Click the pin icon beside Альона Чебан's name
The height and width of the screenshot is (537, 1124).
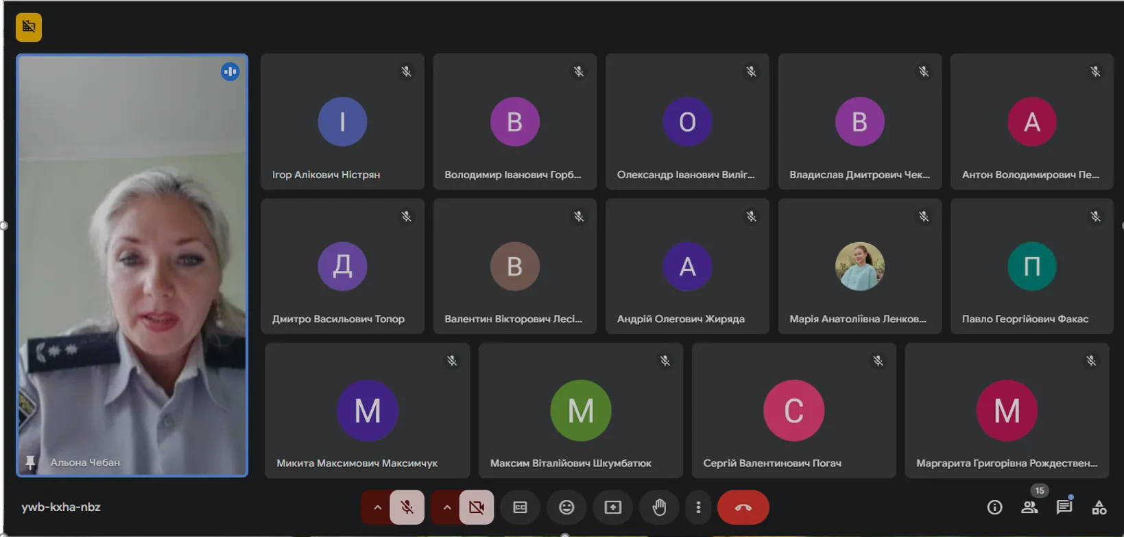tap(30, 463)
